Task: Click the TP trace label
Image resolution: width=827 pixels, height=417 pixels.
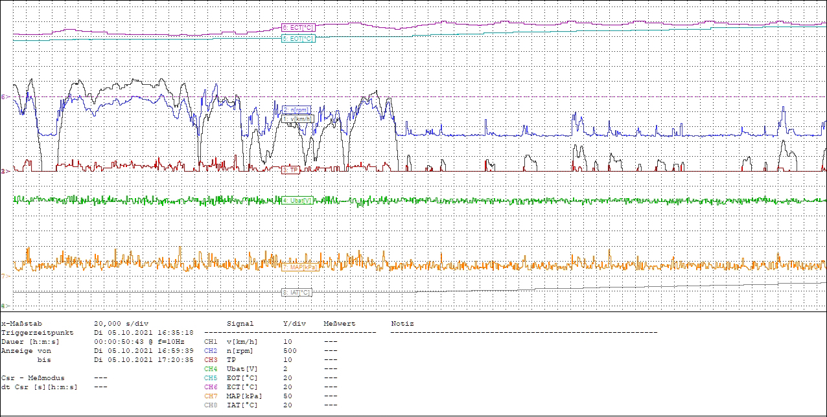Action: 290,170
